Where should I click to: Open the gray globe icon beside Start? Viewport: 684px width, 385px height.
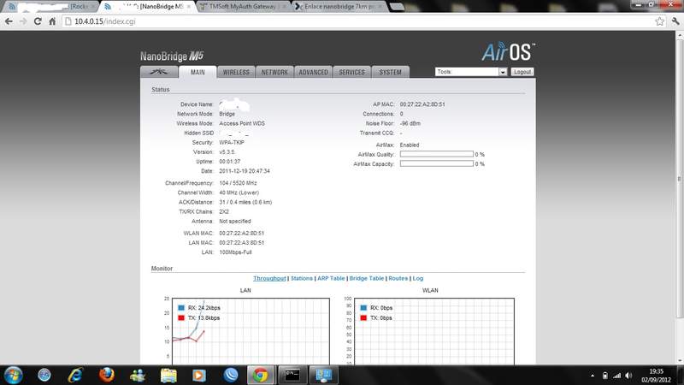(x=44, y=375)
